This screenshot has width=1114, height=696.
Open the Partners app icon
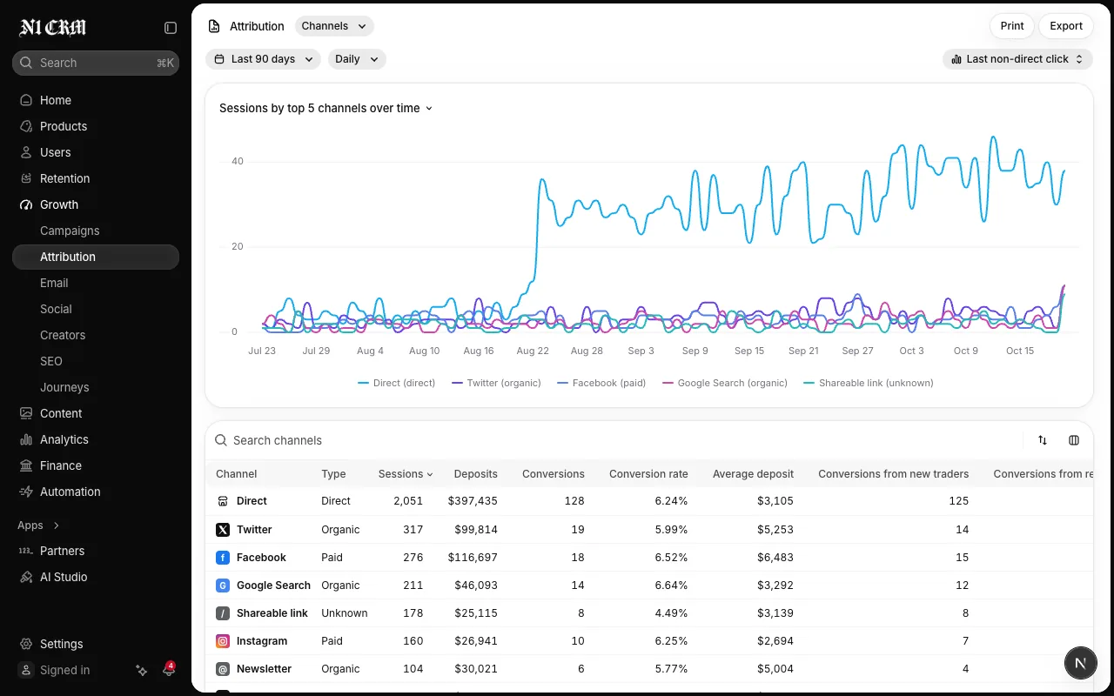[26, 551]
